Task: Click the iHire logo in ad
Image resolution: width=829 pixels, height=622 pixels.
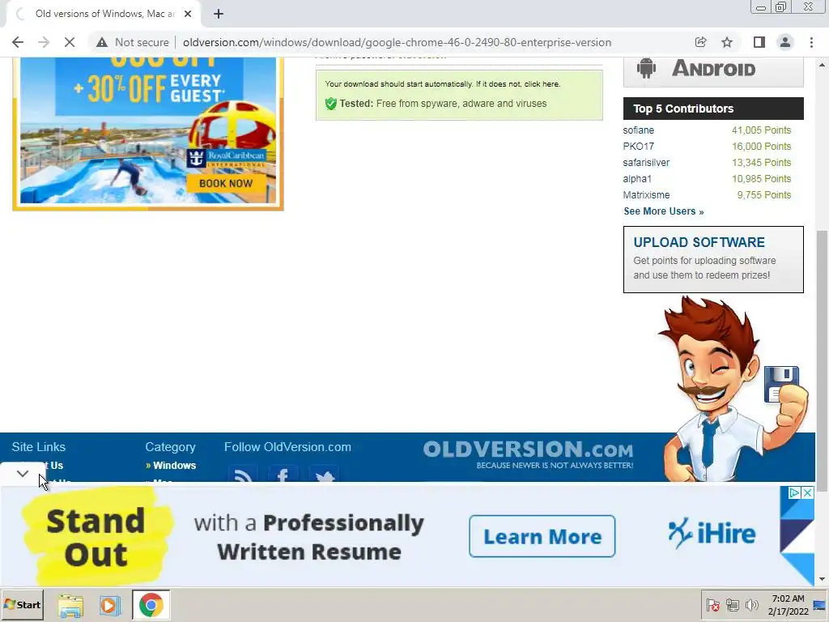Action: click(712, 534)
